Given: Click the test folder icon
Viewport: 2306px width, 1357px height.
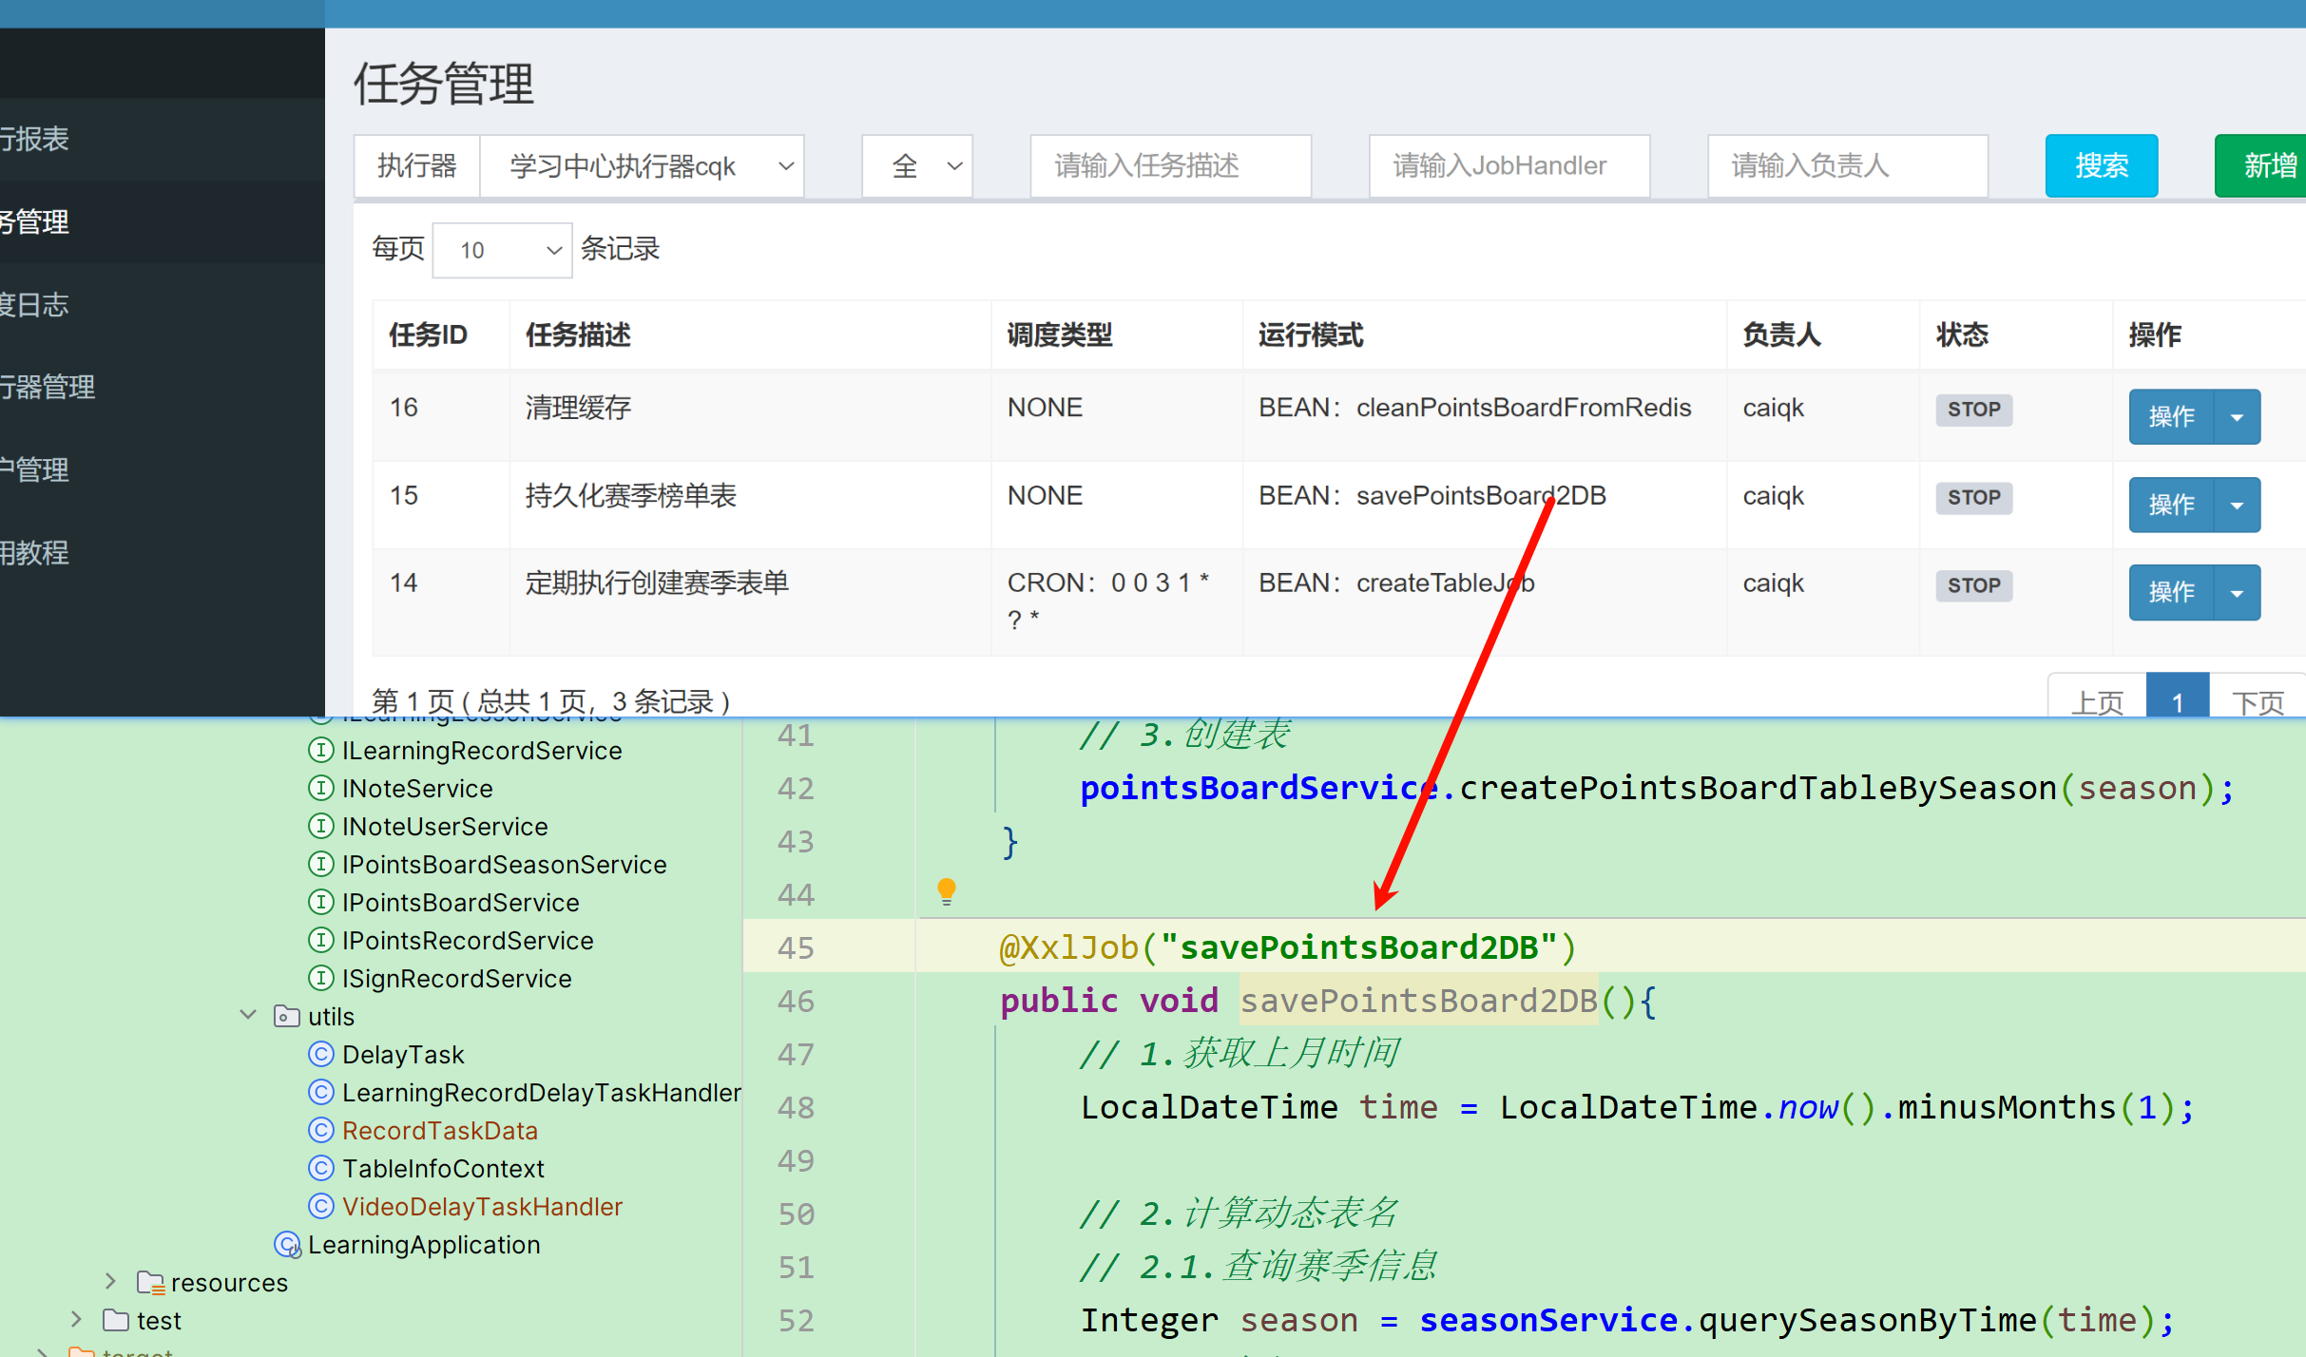Looking at the screenshot, I should coord(116,1320).
